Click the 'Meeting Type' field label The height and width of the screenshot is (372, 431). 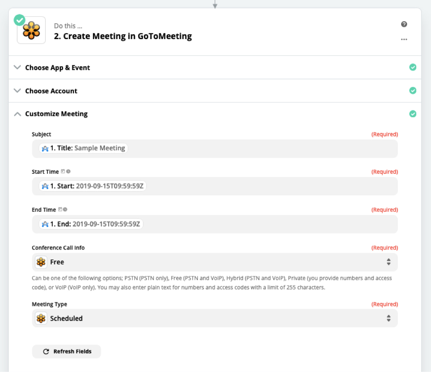pyautogui.click(x=49, y=304)
